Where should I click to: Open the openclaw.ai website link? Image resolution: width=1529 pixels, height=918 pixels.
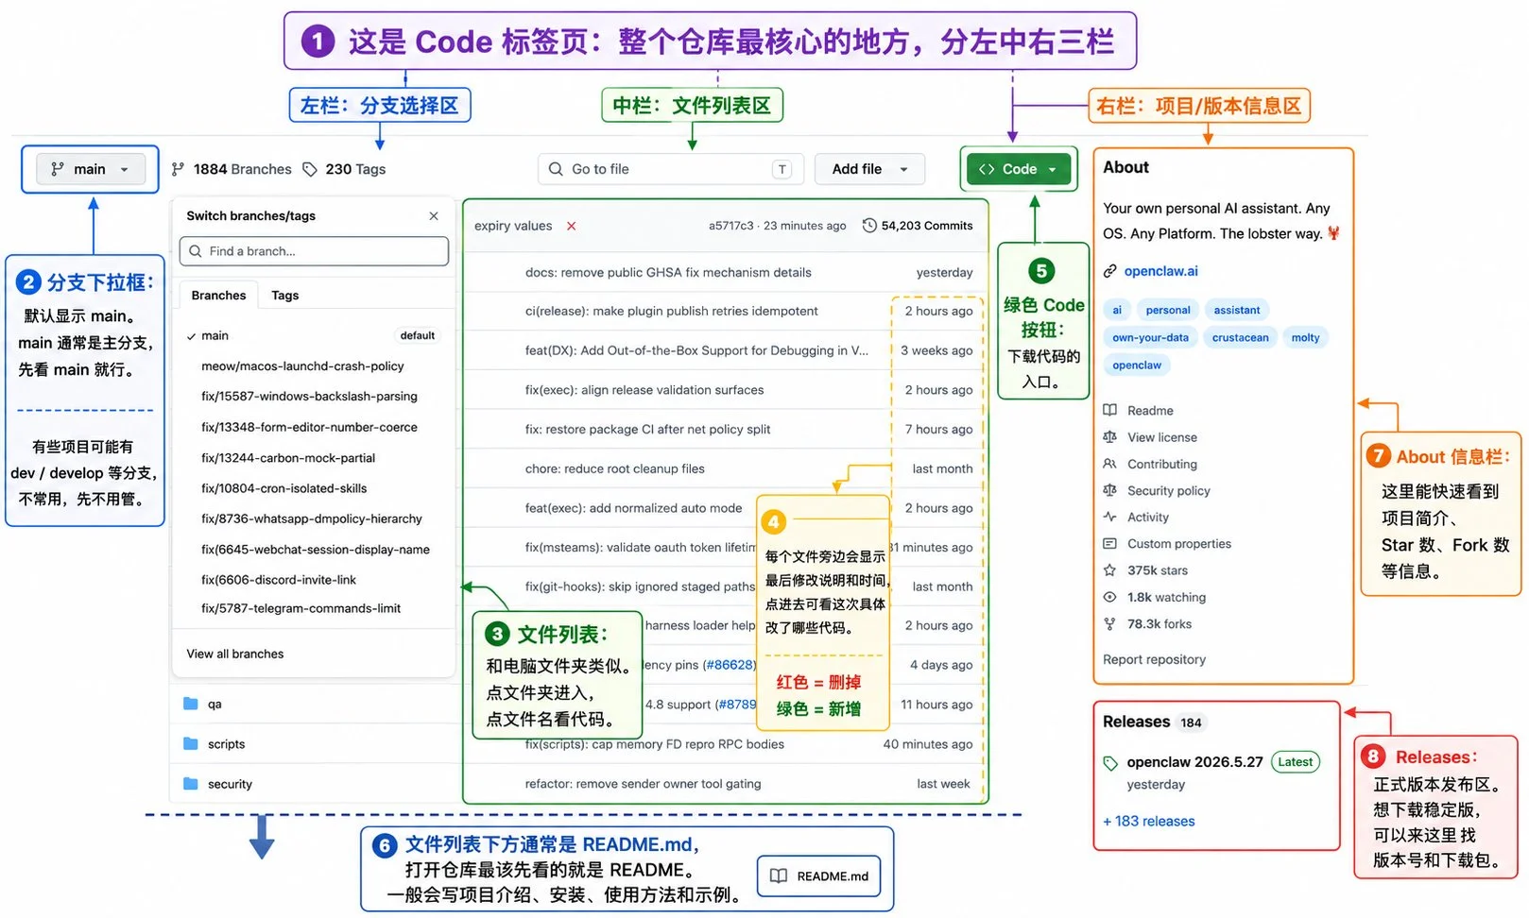(1160, 271)
